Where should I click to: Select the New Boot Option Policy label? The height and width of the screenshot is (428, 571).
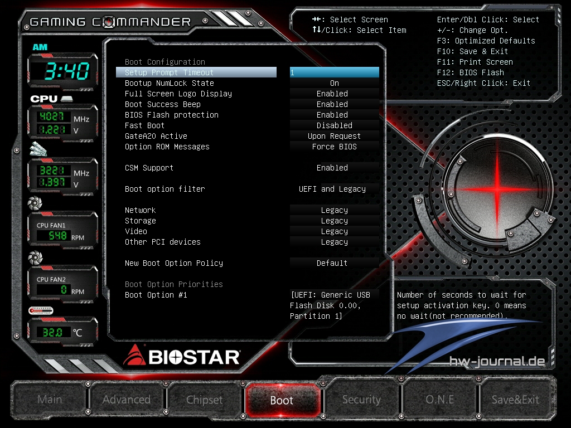[x=174, y=263]
